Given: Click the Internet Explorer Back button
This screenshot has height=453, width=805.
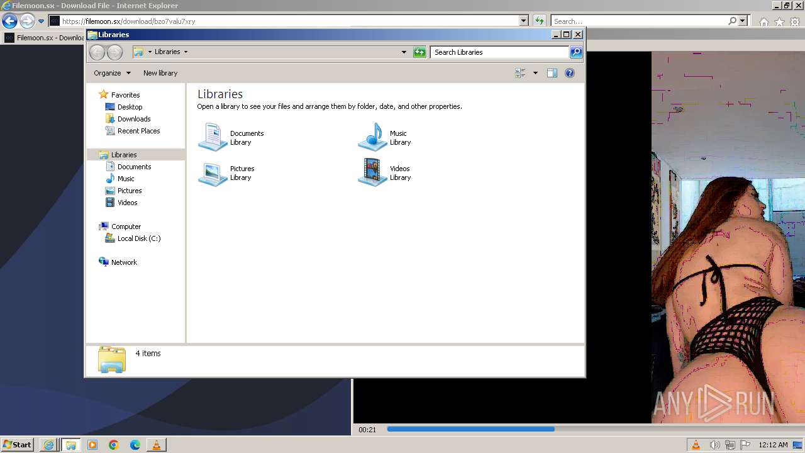Looking at the screenshot, I should coord(9,21).
